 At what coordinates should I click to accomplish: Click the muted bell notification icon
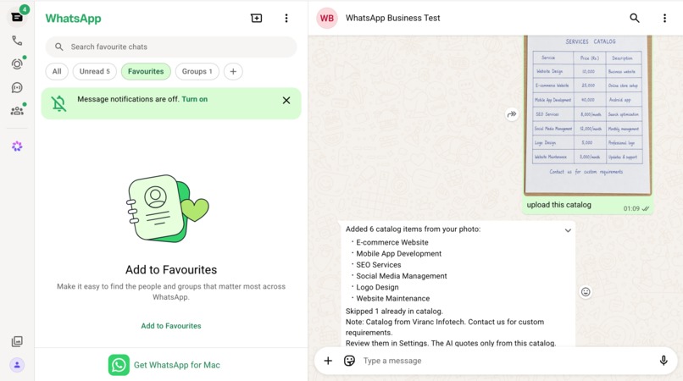click(x=58, y=103)
